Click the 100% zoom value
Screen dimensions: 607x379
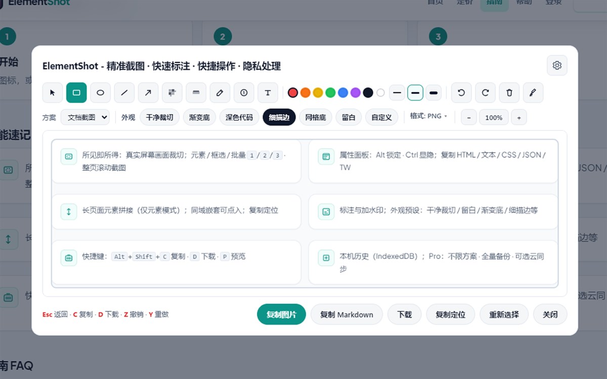click(494, 117)
